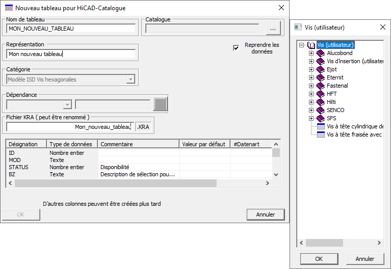The width and height of the screenshot is (391, 269).
Task: Expand the SFS tree node
Action: coord(311,118)
